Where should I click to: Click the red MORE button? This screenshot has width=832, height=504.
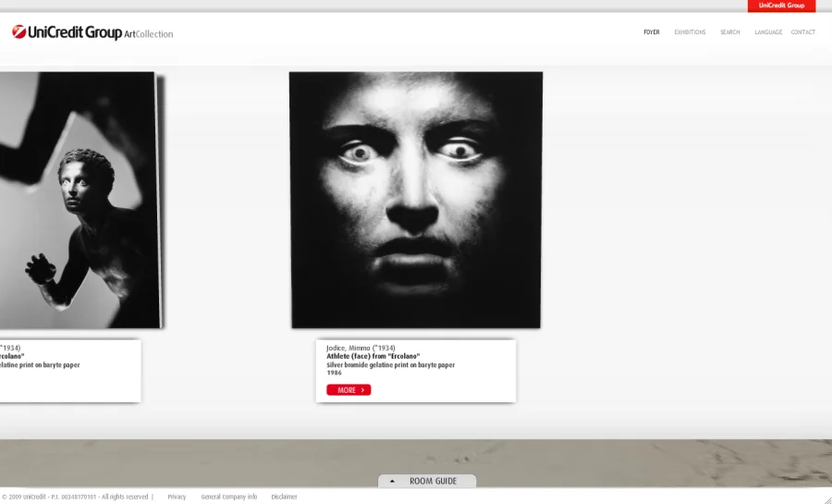pyautogui.click(x=348, y=390)
